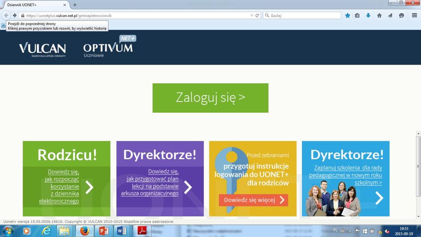Click the forward navigation arrow
Screen dimensions: 421x237
(x=14, y=16)
